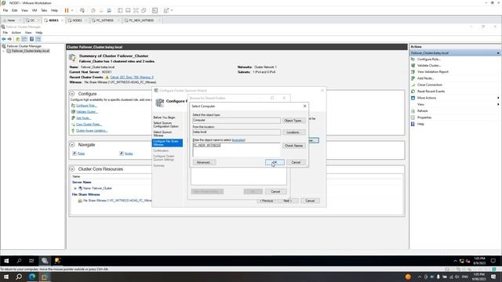The image size is (502, 282).
Task: Click guest Windows Start button
Action: click(x=6, y=261)
